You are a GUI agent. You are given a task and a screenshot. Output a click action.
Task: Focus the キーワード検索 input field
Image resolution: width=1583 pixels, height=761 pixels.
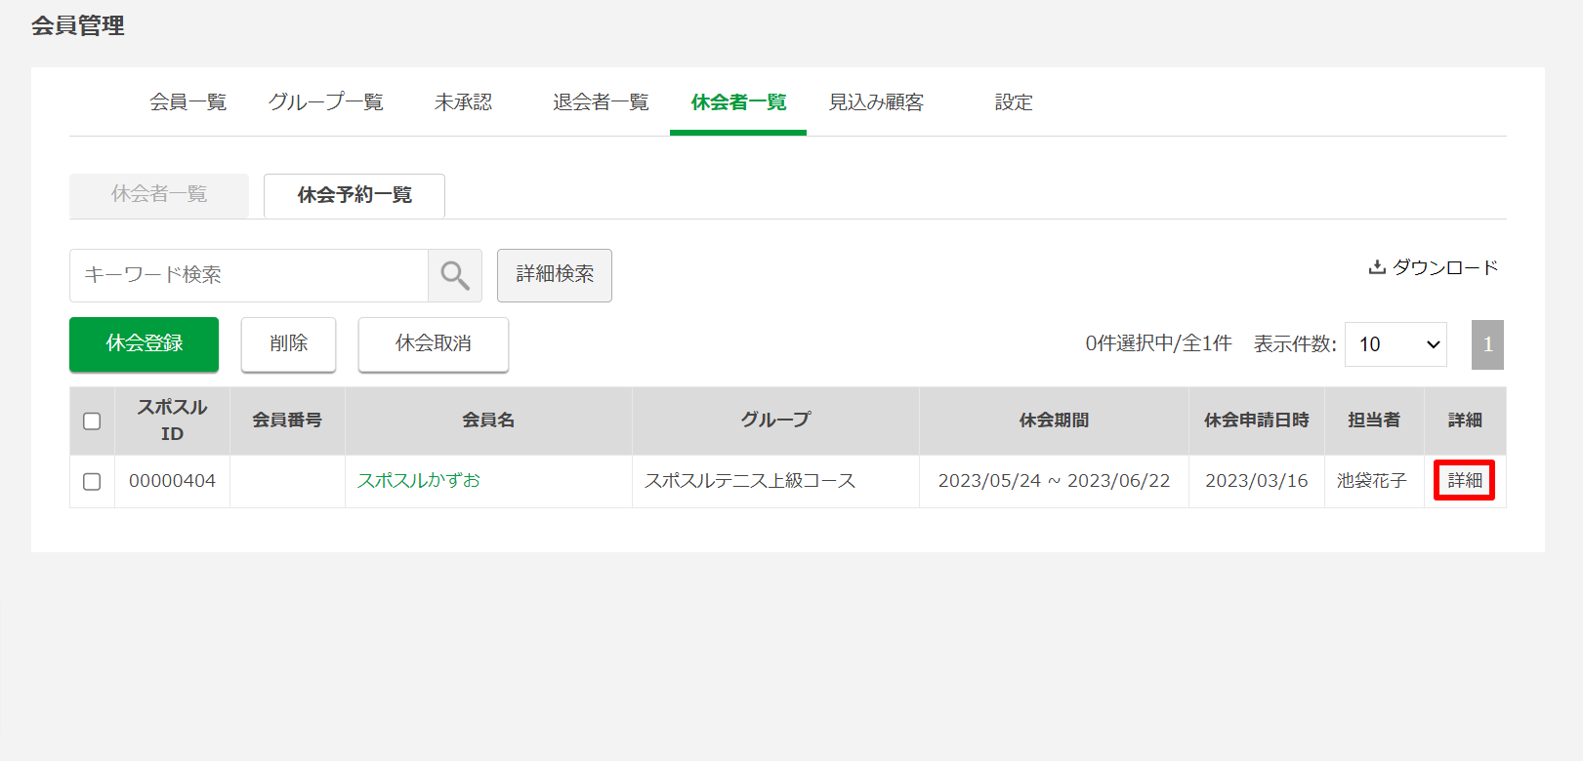[x=249, y=275]
